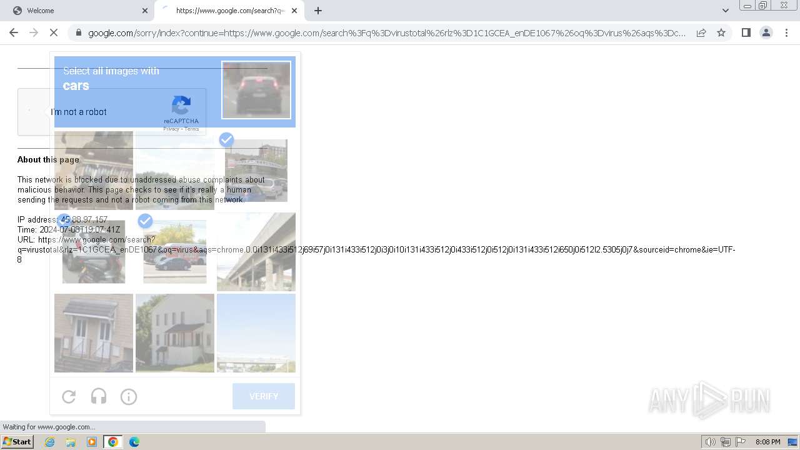Open a new tab

(x=318, y=11)
